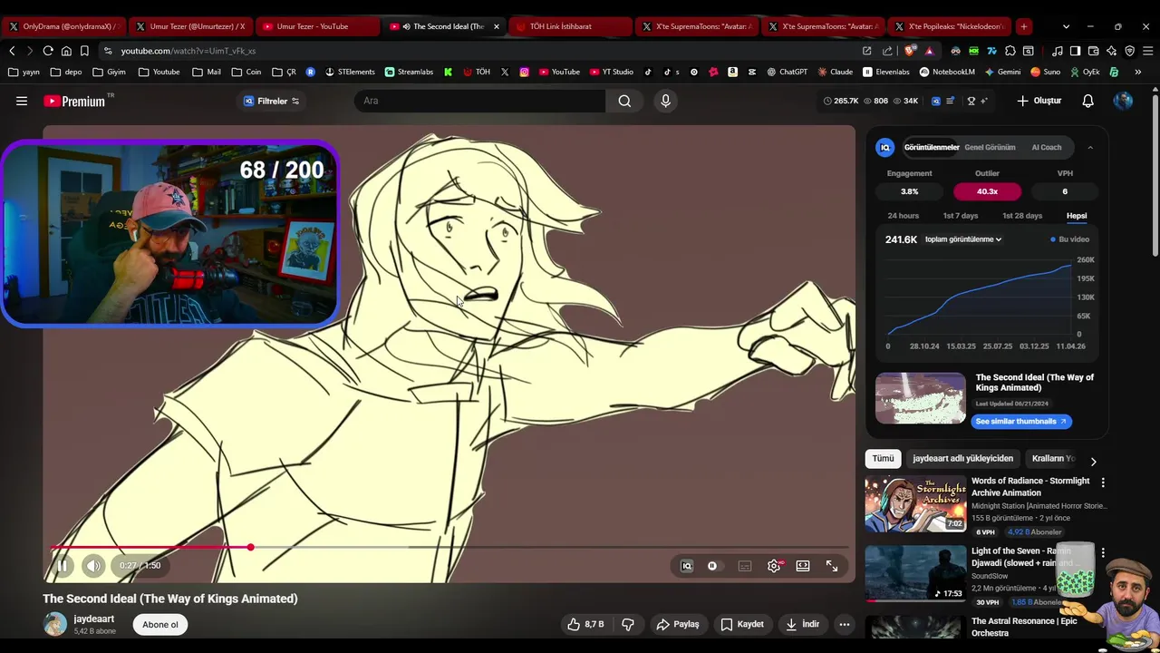Image resolution: width=1160 pixels, height=653 pixels.
Task: Click the Kaydet save button
Action: pos(742,624)
